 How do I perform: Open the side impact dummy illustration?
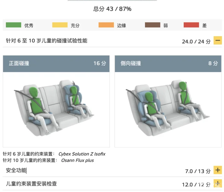pyautogui.click(x=167, y=108)
